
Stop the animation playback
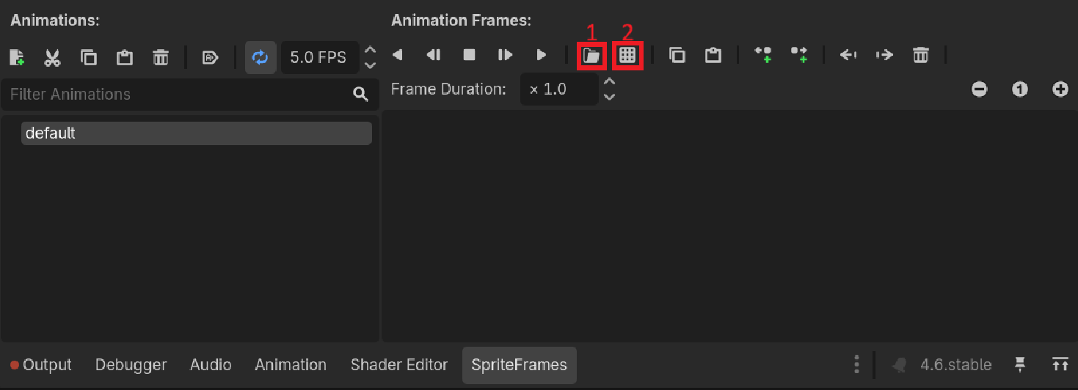(x=470, y=55)
